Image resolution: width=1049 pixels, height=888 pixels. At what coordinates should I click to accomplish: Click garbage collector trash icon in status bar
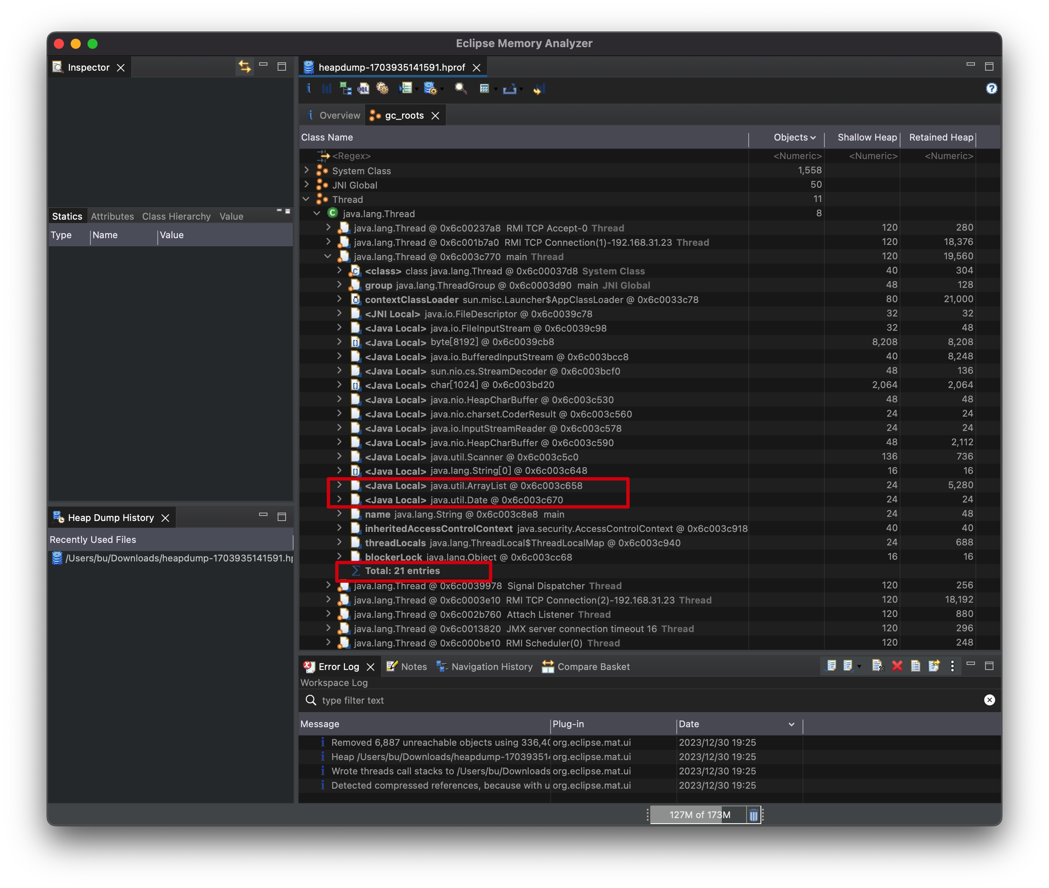[x=753, y=815]
